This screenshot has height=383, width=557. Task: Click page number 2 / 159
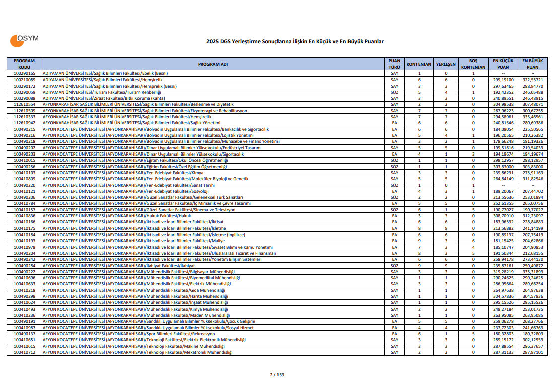(x=277, y=374)
